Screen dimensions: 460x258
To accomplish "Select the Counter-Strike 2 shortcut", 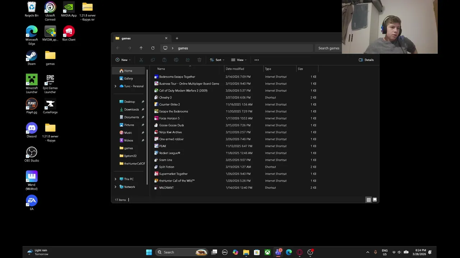I will 169,104.
